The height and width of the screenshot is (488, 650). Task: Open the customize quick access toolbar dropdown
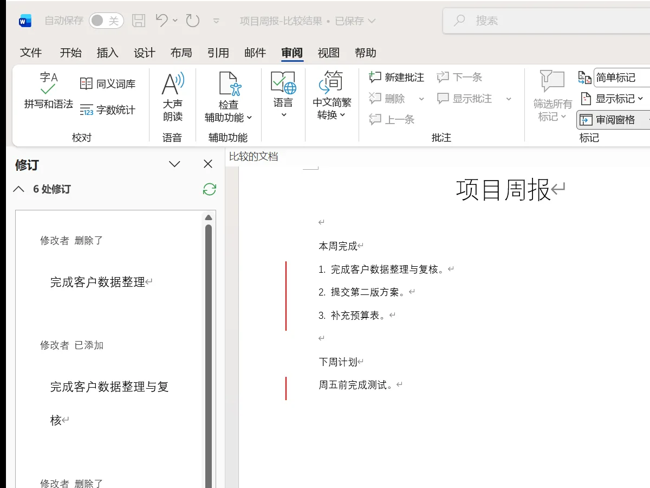click(216, 21)
